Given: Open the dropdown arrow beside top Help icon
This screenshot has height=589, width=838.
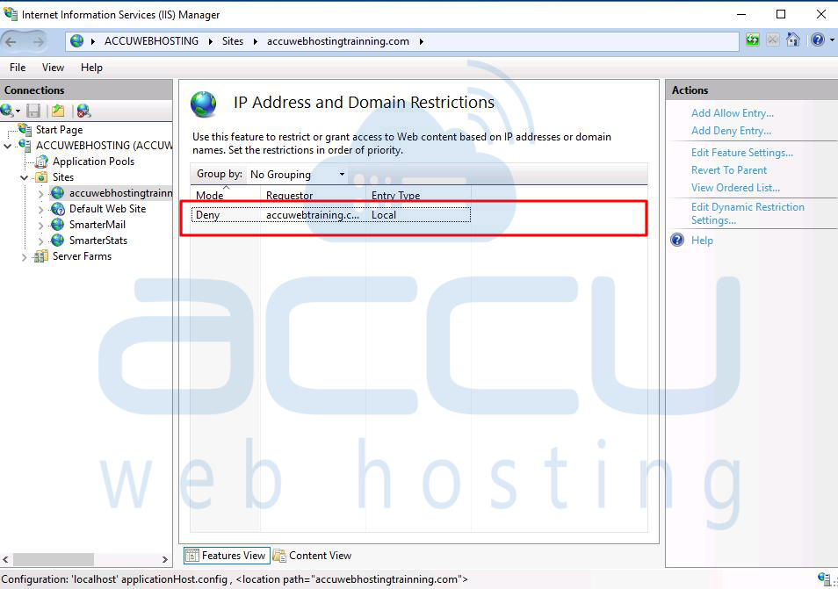Looking at the screenshot, I should (832, 40).
